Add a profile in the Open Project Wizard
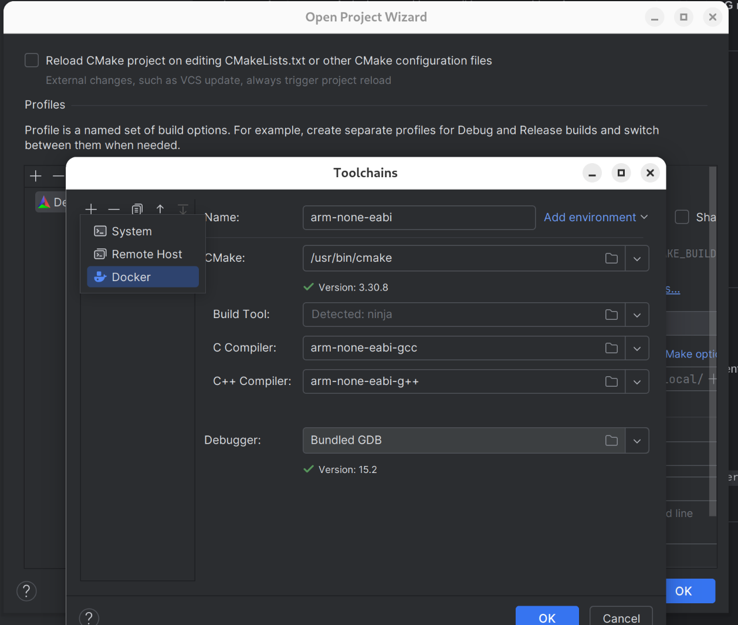This screenshot has height=625, width=738. click(x=36, y=176)
